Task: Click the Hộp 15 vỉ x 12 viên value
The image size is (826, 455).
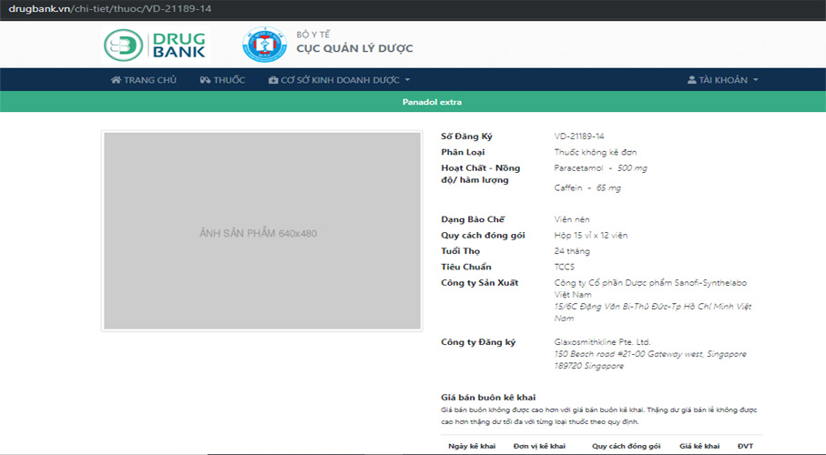Action: (590, 236)
